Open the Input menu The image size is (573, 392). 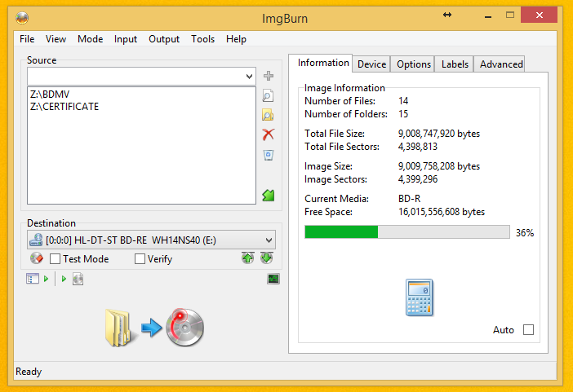coord(126,39)
